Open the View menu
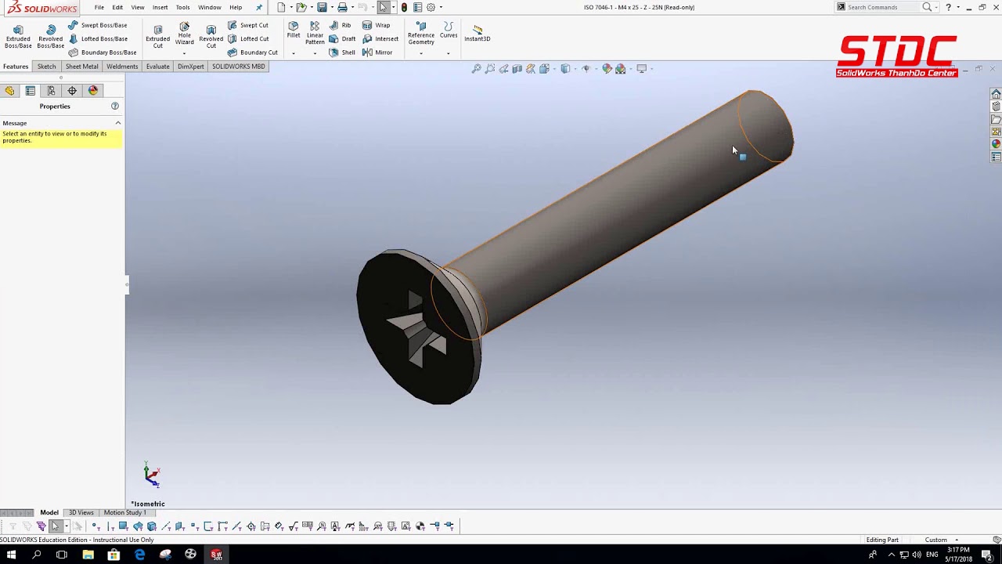 point(138,7)
